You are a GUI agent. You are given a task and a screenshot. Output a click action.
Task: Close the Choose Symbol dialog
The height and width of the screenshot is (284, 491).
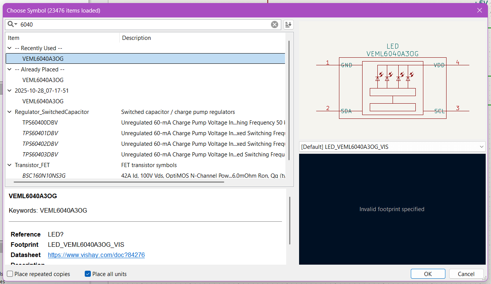pos(479,10)
